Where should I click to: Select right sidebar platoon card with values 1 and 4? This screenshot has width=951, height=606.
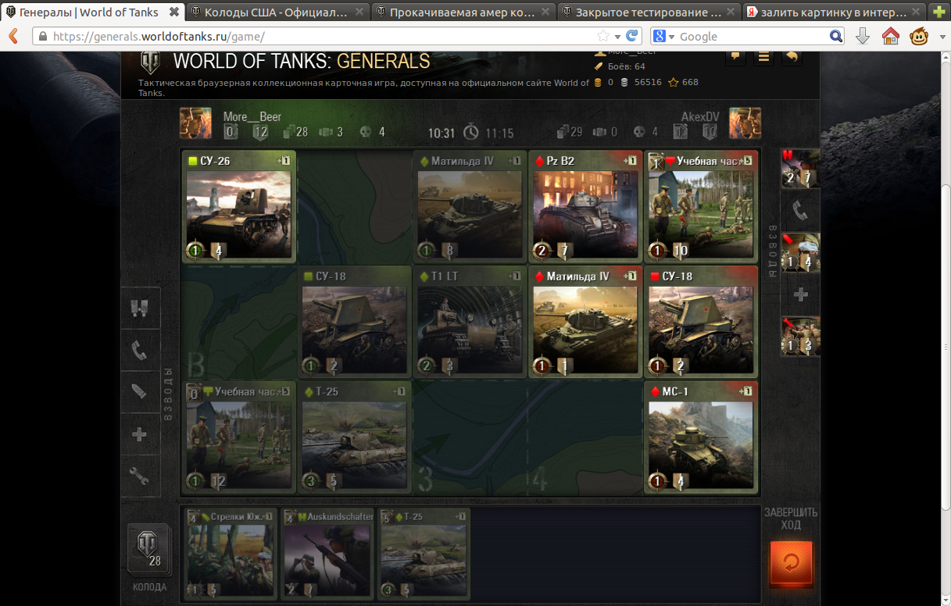pos(800,252)
